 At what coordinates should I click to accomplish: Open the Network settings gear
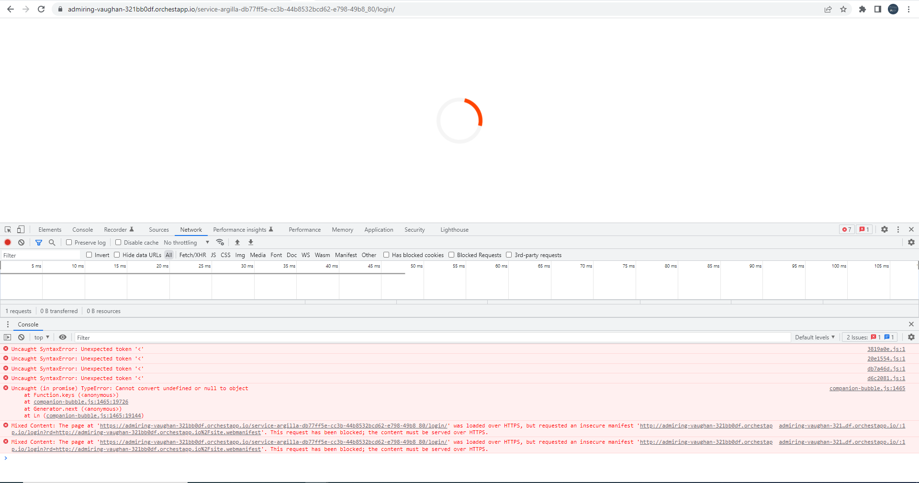911,242
